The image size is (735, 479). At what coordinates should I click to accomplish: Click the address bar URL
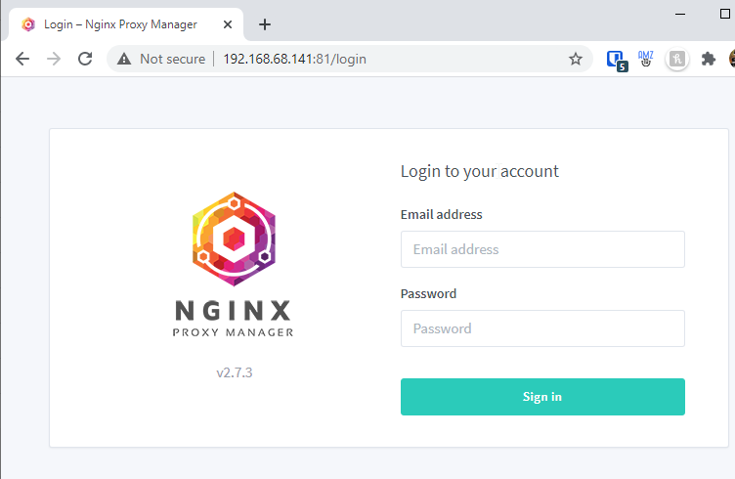tap(294, 59)
